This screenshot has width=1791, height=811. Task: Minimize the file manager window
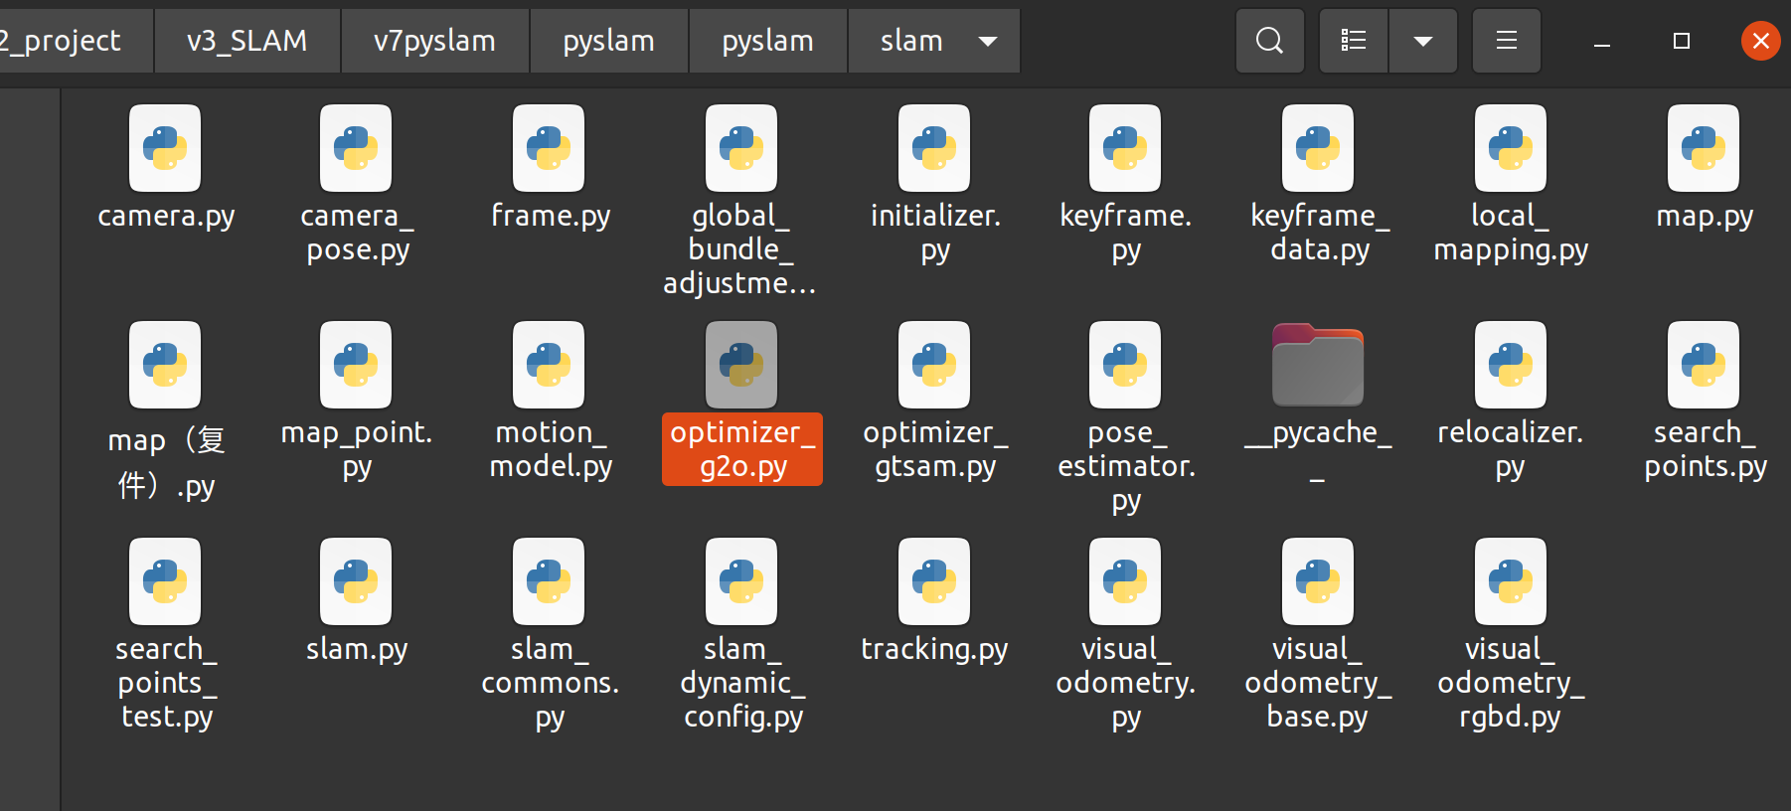pyautogui.click(x=1602, y=41)
